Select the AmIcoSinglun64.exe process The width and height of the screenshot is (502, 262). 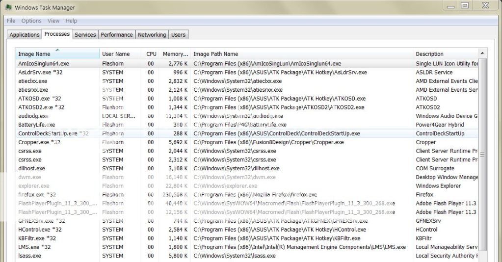(x=246, y=63)
